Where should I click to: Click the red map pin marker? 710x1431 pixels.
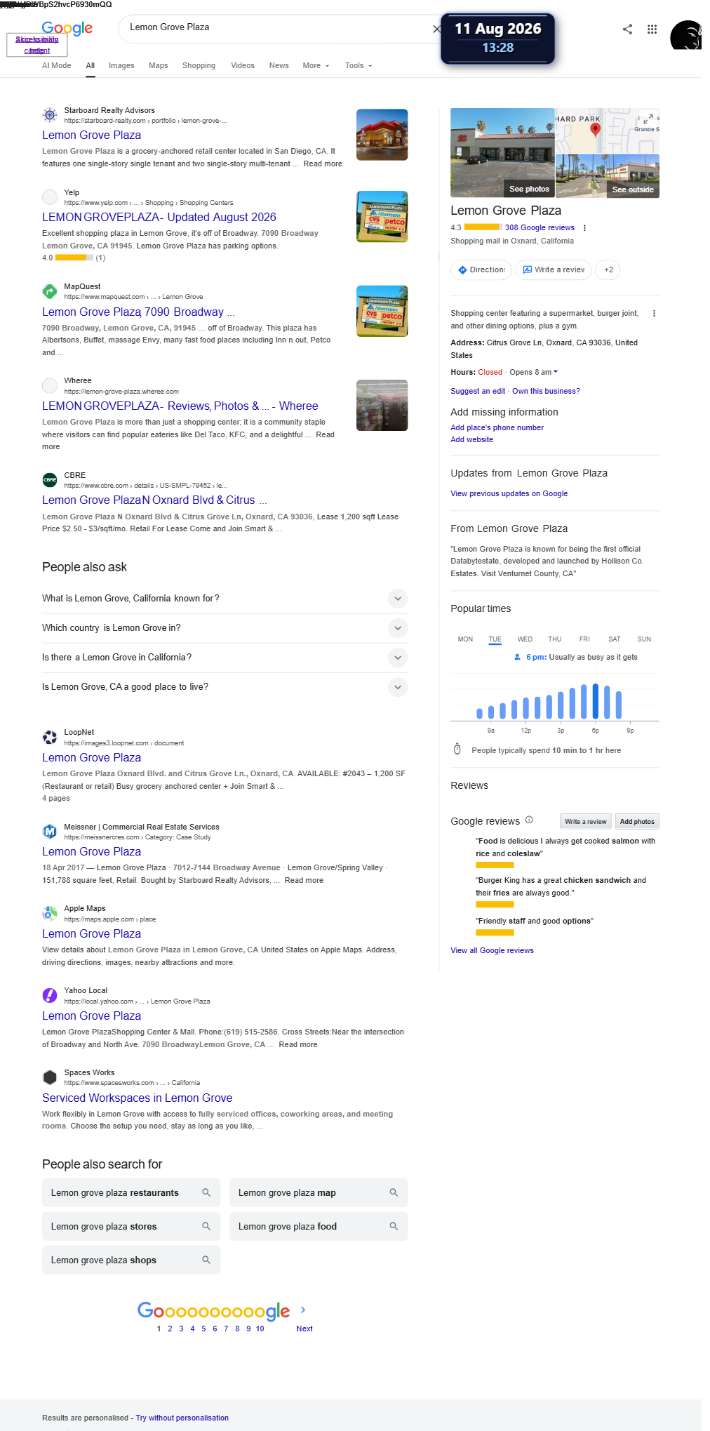pyautogui.click(x=595, y=129)
